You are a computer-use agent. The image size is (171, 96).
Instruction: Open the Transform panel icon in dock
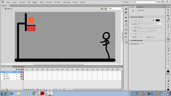pyautogui.click(x=126, y=25)
